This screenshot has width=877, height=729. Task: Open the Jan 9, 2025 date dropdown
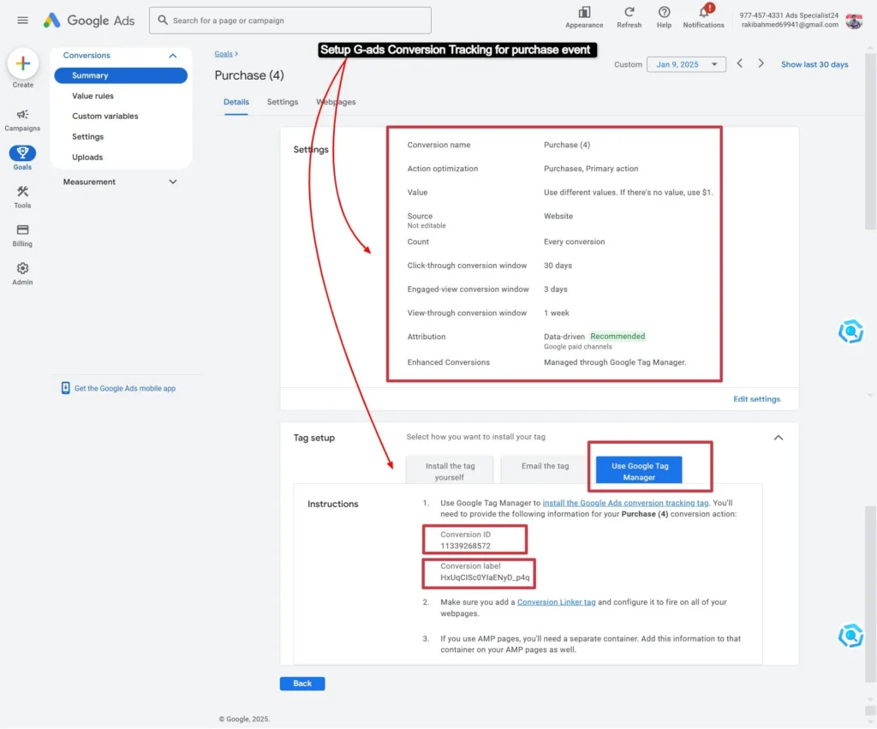[686, 64]
